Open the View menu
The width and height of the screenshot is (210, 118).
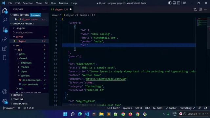(39, 3)
